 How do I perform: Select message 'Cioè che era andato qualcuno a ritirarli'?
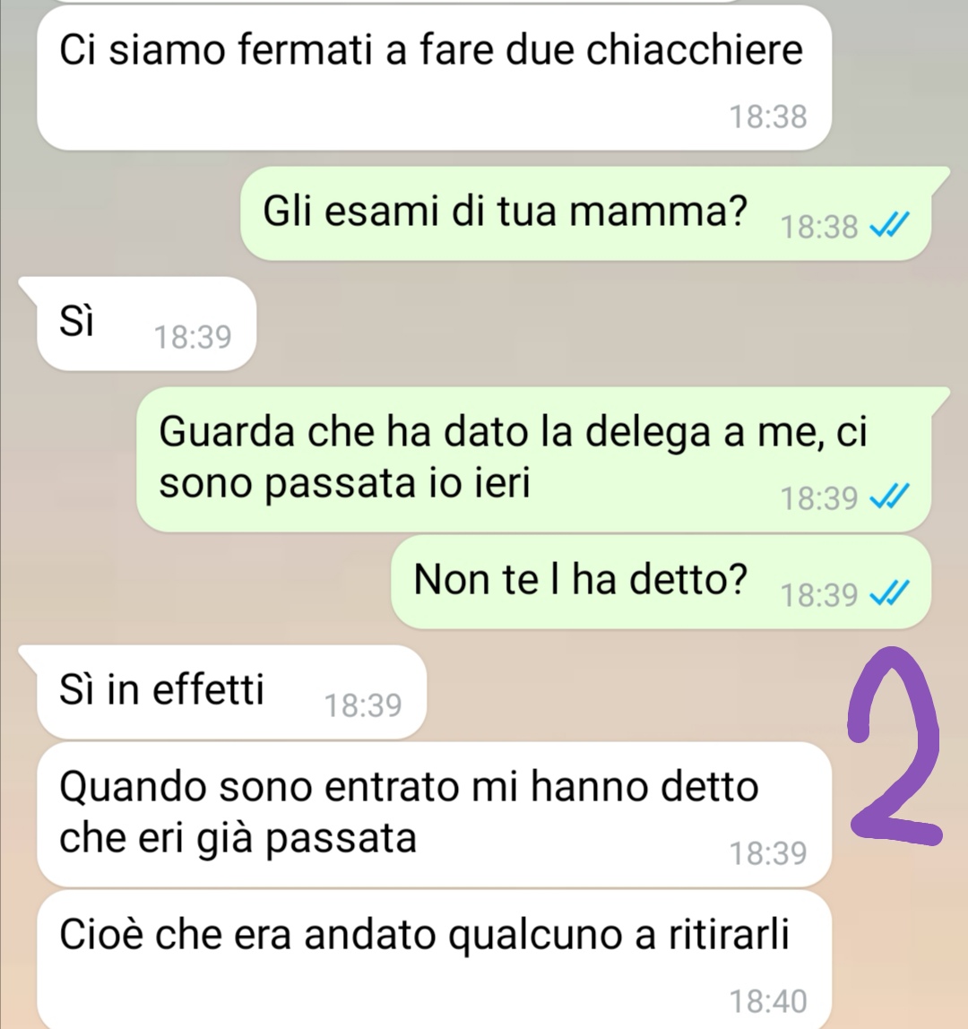pyautogui.click(x=435, y=960)
